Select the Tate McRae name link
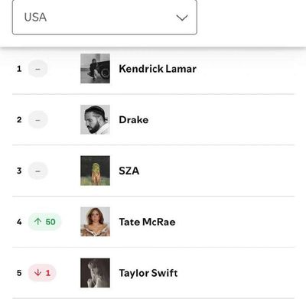 pyautogui.click(x=147, y=222)
